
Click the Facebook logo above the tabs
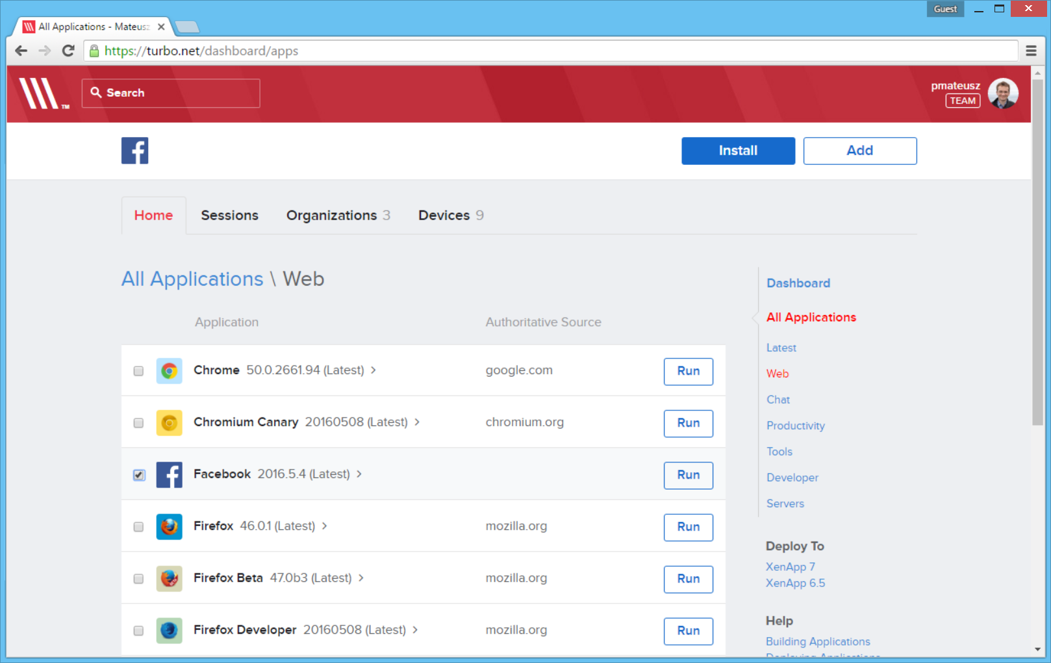[x=135, y=151]
